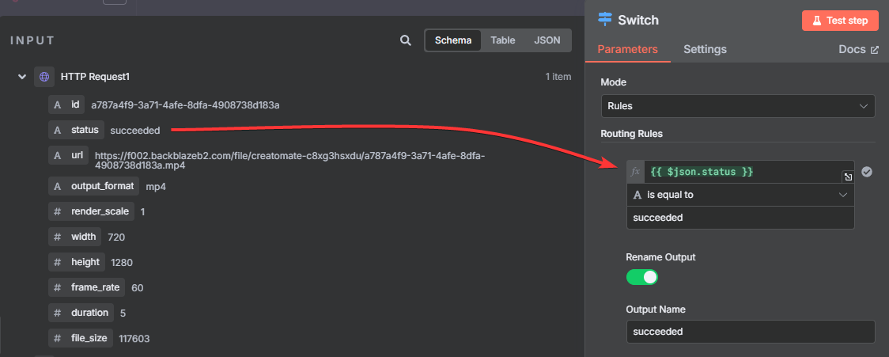Screen dimensions: 889x357
Task: Click the Output Name input field
Action: pyautogui.click(x=750, y=332)
